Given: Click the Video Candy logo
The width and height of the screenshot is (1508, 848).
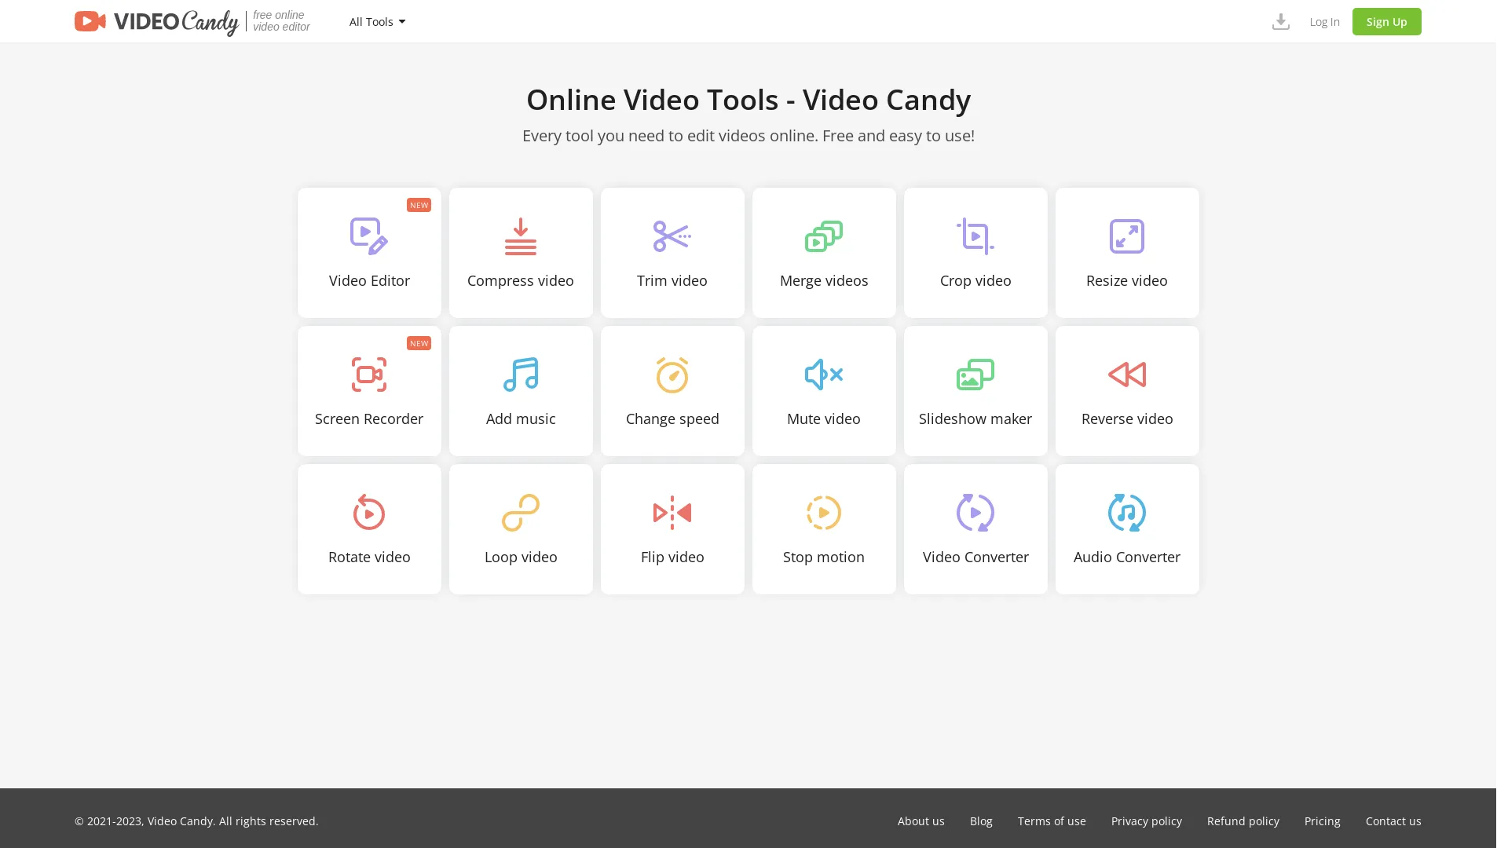Looking at the screenshot, I should [x=156, y=22].
